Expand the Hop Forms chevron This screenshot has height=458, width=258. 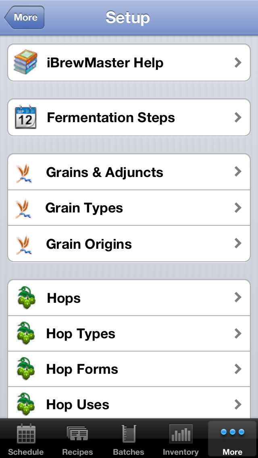(x=238, y=369)
